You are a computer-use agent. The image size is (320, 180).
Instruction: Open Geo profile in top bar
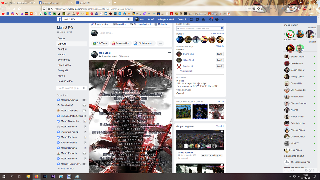140,19
